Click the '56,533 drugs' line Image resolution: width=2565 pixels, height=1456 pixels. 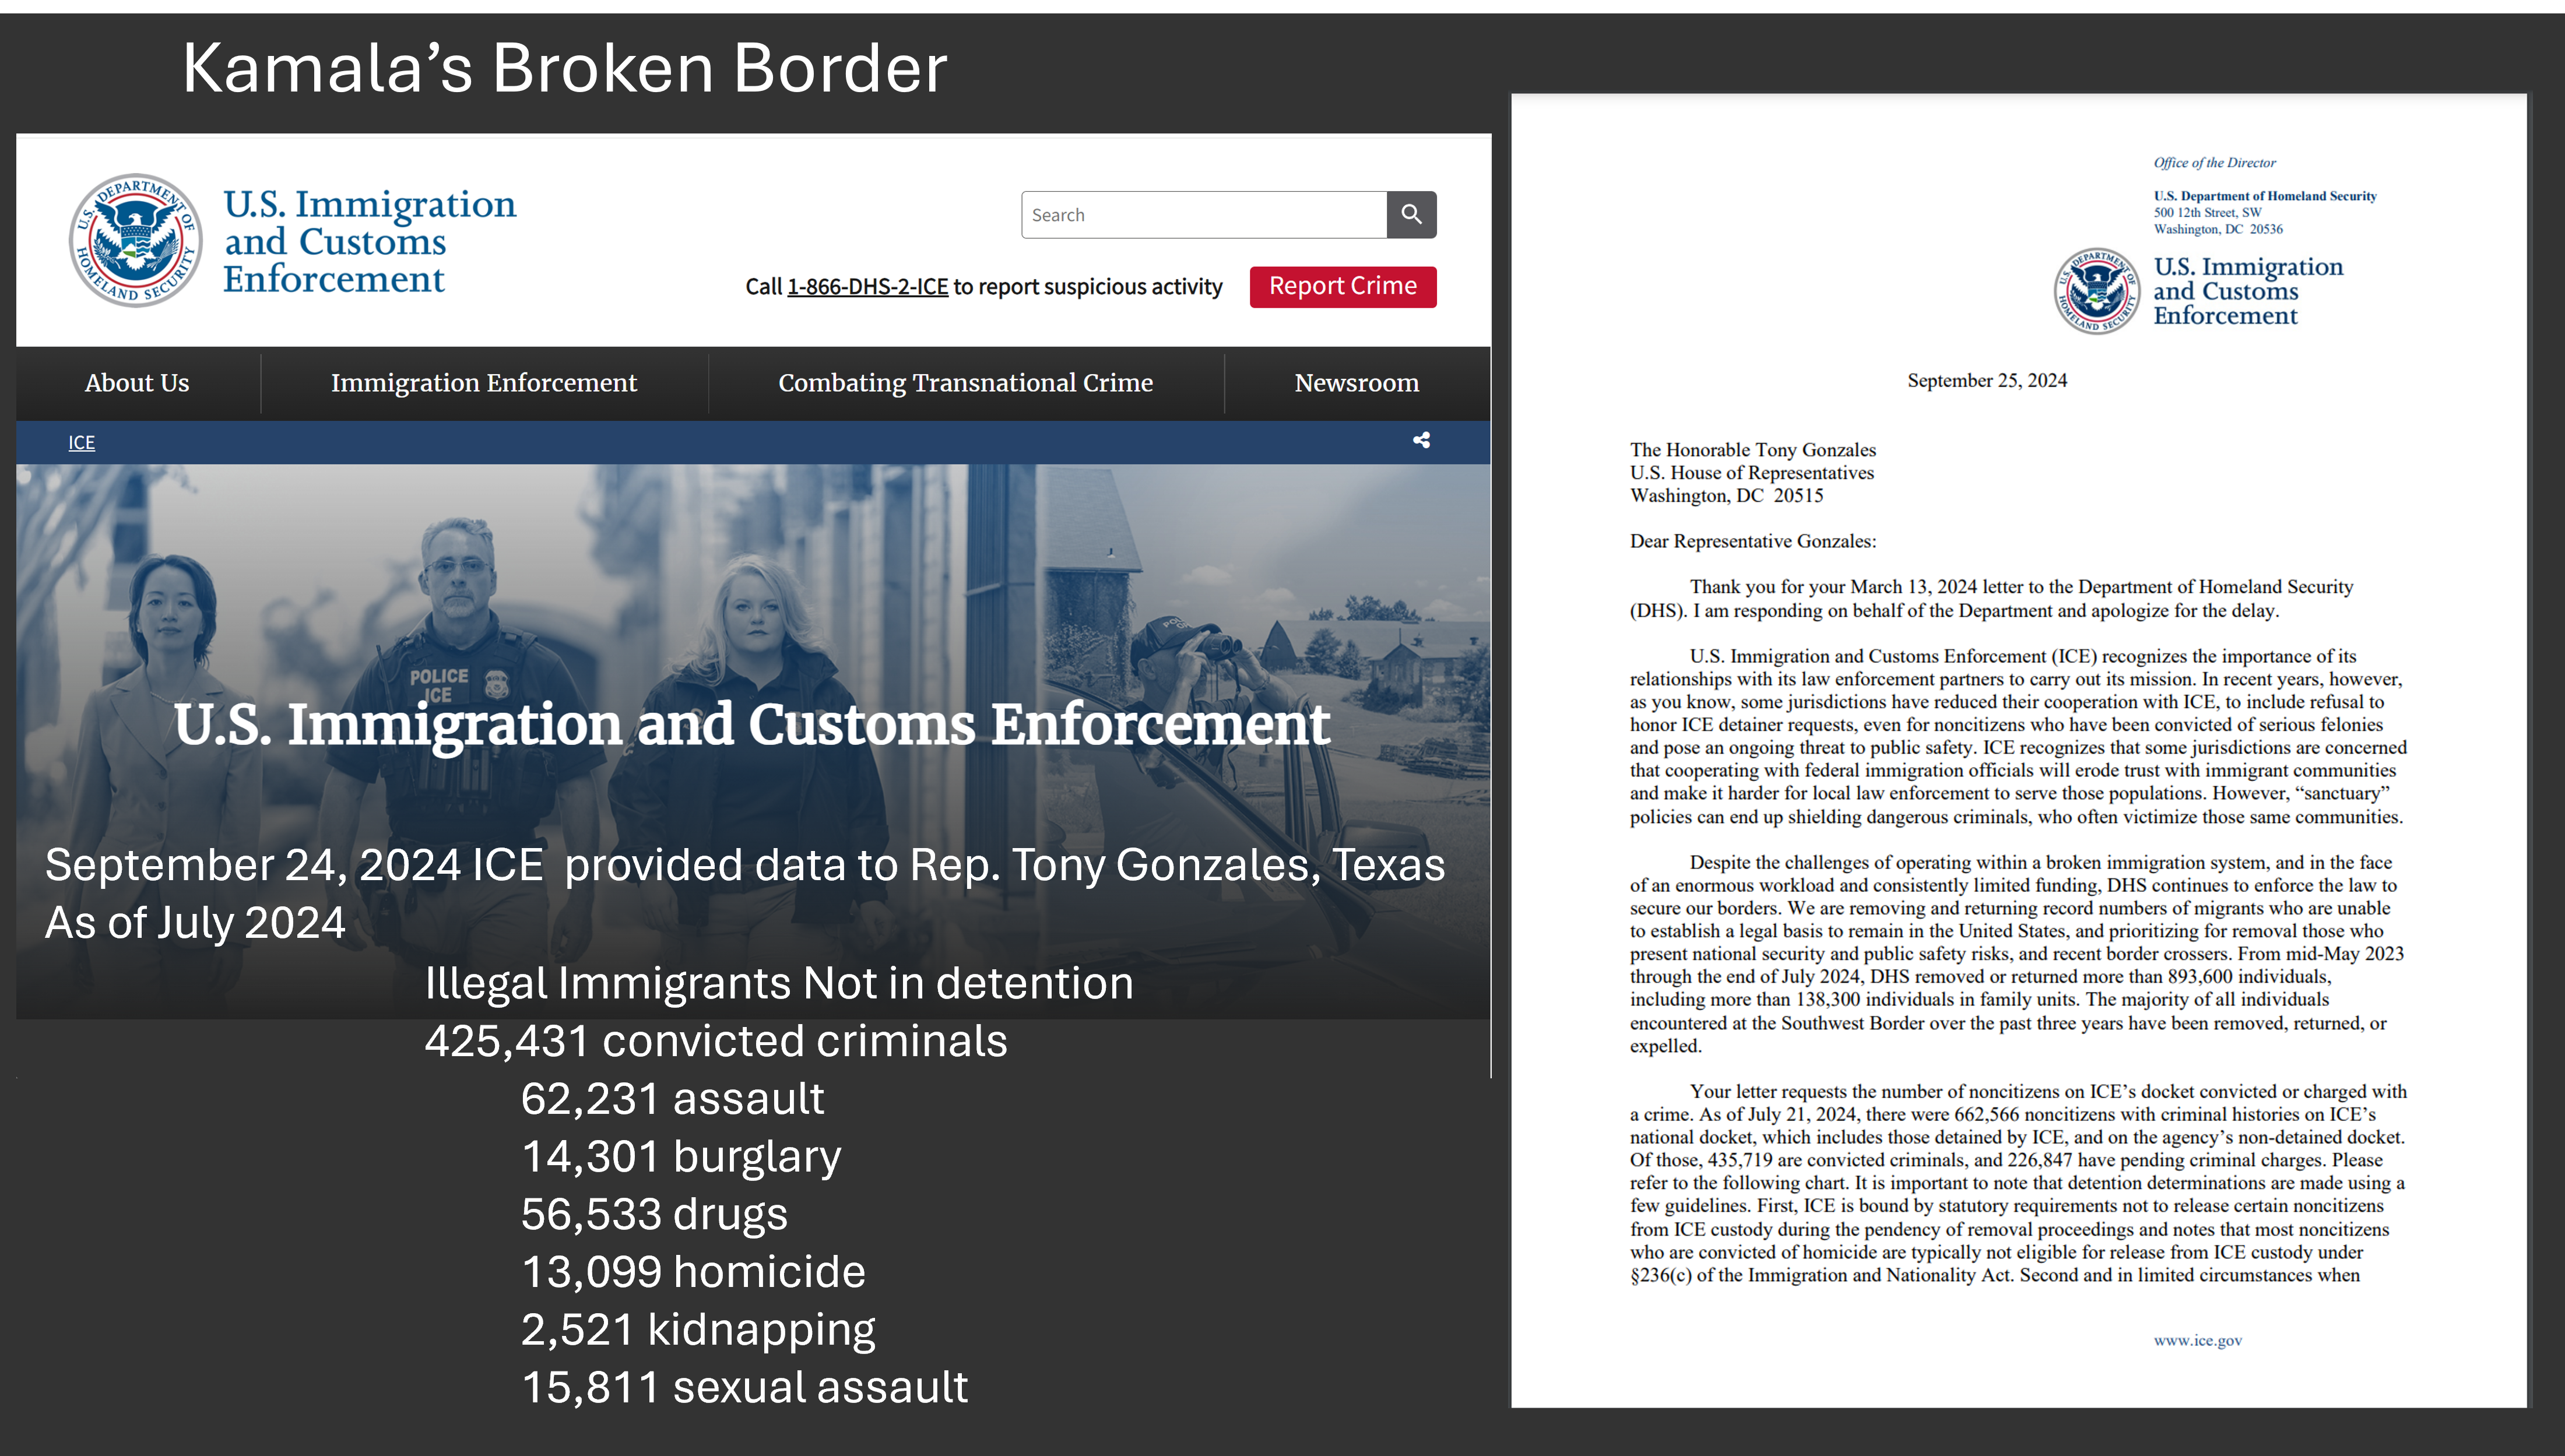coord(654,1214)
